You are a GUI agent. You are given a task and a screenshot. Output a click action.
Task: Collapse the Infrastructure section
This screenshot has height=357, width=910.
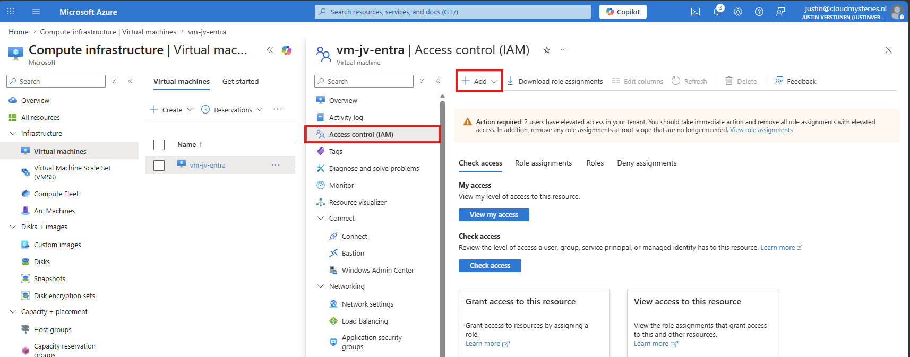pos(13,133)
